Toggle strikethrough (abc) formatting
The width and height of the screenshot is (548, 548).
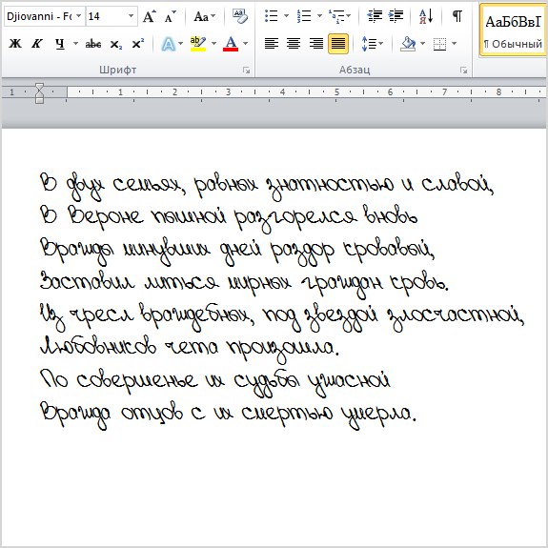click(93, 44)
